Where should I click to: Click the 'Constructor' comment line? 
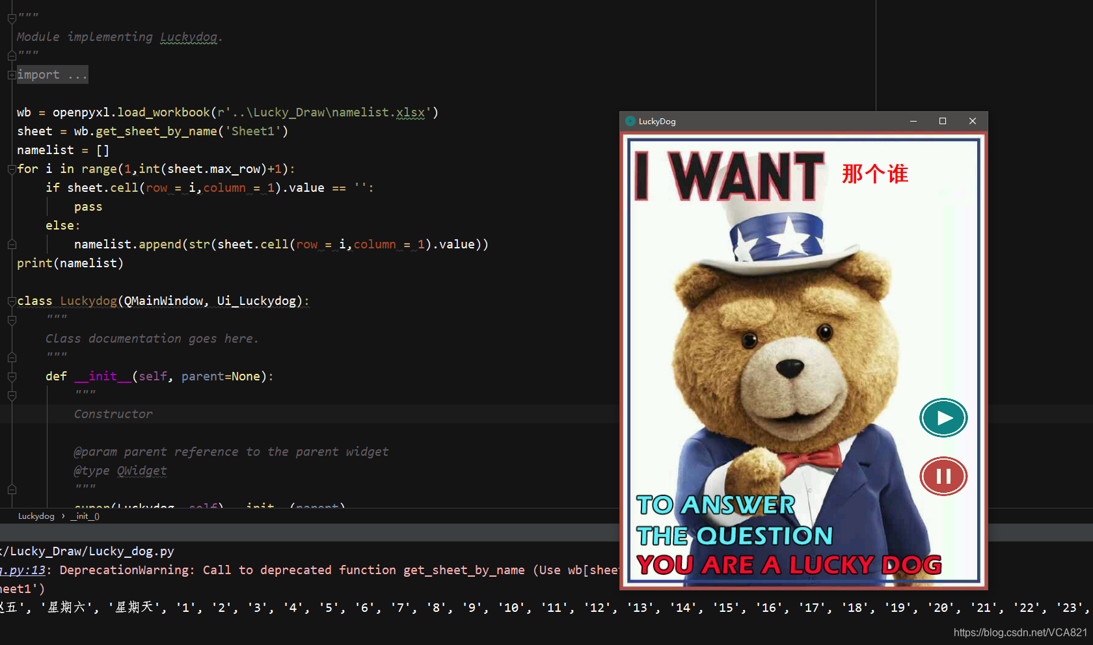[113, 414]
